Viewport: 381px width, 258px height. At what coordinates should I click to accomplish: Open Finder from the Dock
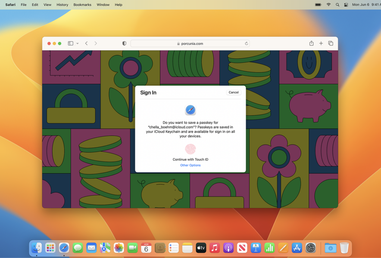[x=37, y=248]
